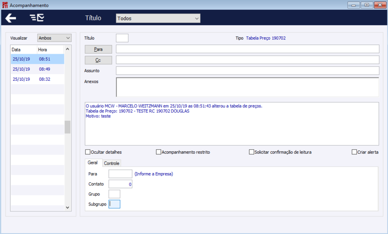Enable Acompanhamento restrito checkbox
The image size is (388, 234).
pyautogui.click(x=159, y=152)
